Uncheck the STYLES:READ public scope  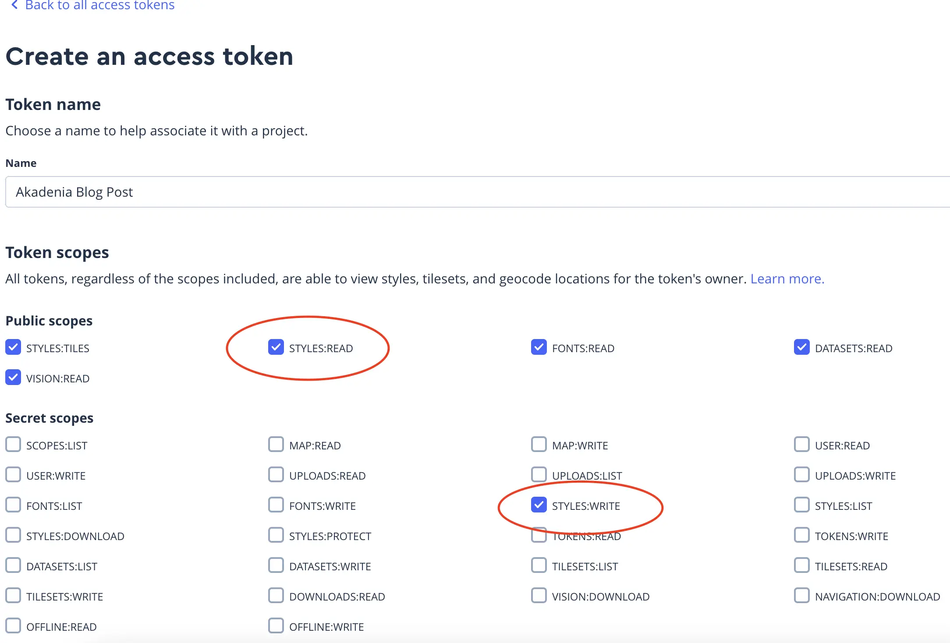(x=276, y=347)
